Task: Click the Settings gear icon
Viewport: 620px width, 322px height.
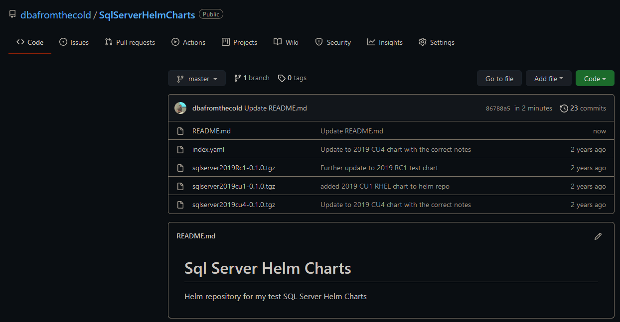Action: click(x=423, y=42)
